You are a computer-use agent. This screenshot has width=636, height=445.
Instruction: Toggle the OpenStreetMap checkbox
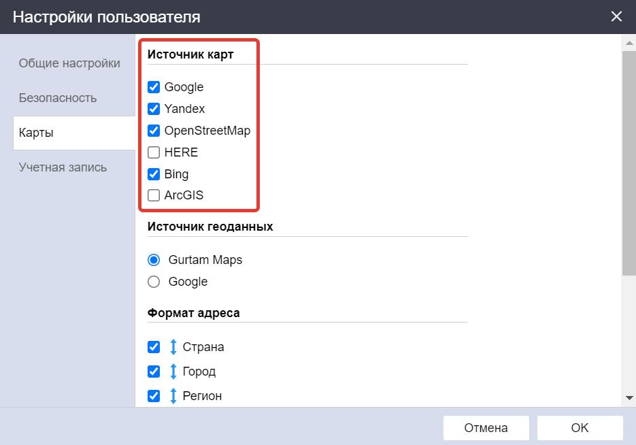pyautogui.click(x=154, y=131)
